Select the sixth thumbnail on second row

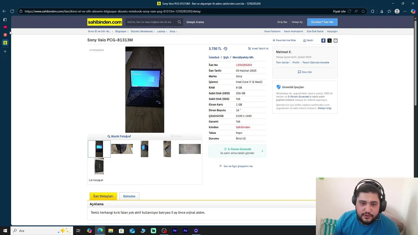coord(99,166)
